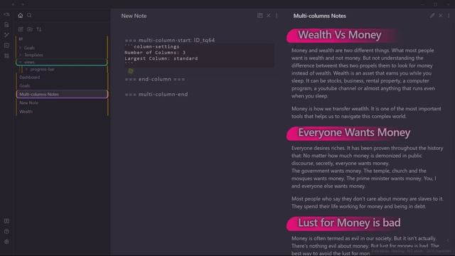Create a new folder in the explorer
455x256 pixels.
click(30, 29)
